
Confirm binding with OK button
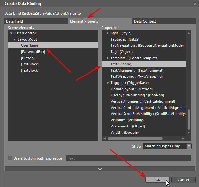[x=158, y=180]
